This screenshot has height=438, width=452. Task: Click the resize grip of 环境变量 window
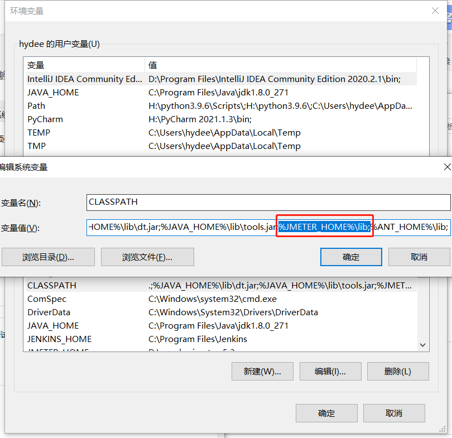(x=443, y=430)
